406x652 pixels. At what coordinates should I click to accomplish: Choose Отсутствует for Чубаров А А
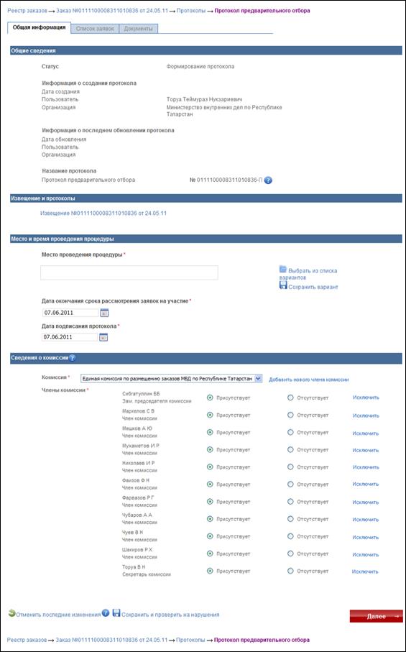coord(290,519)
